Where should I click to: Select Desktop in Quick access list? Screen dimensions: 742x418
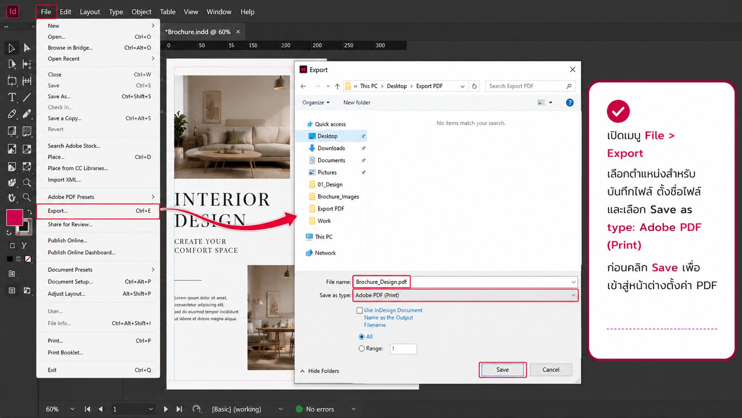(x=332, y=136)
